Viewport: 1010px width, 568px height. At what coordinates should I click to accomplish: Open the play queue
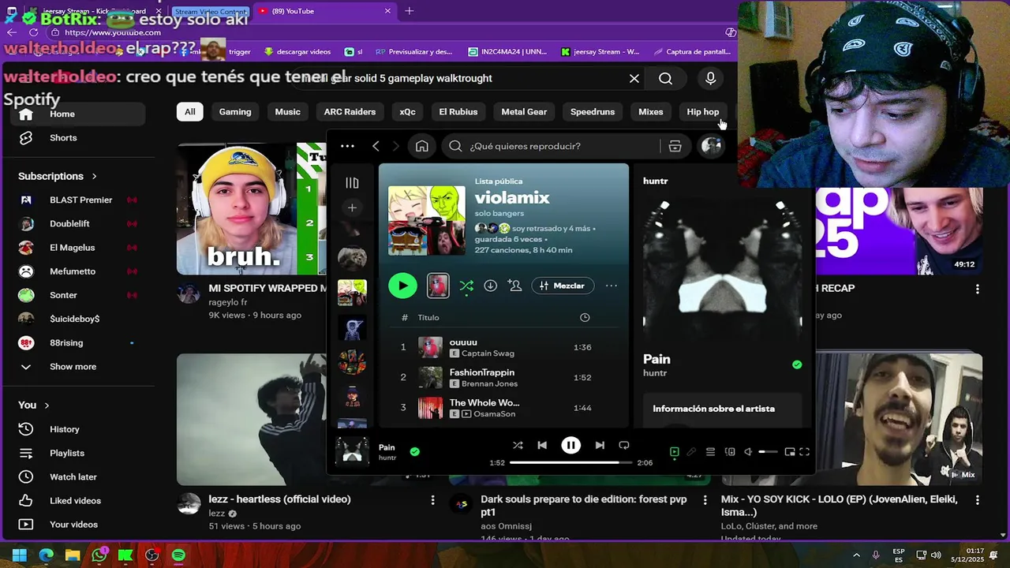(x=710, y=452)
